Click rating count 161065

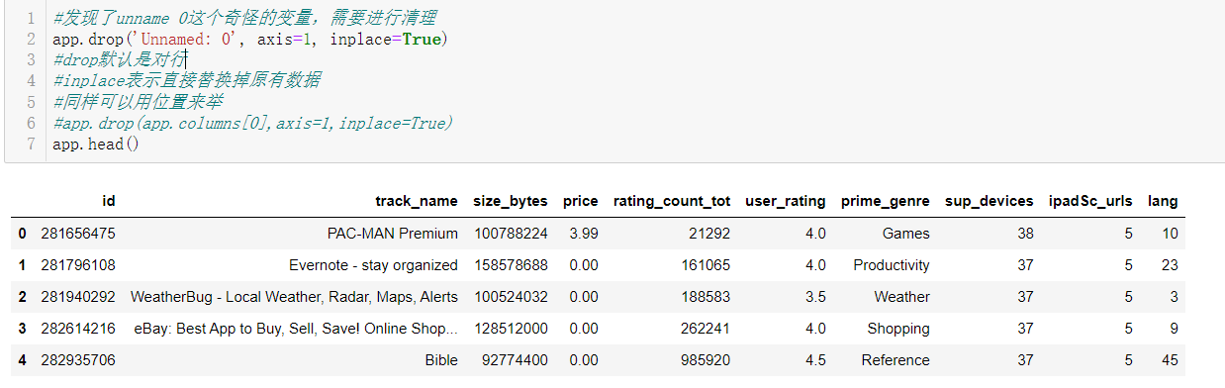(x=706, y=265)
